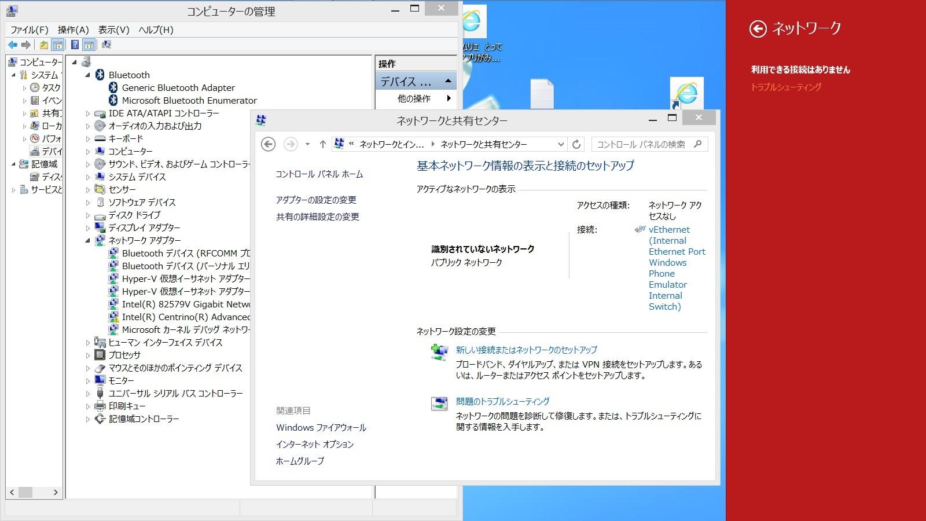Open the ファイル(F) menu

30,30
